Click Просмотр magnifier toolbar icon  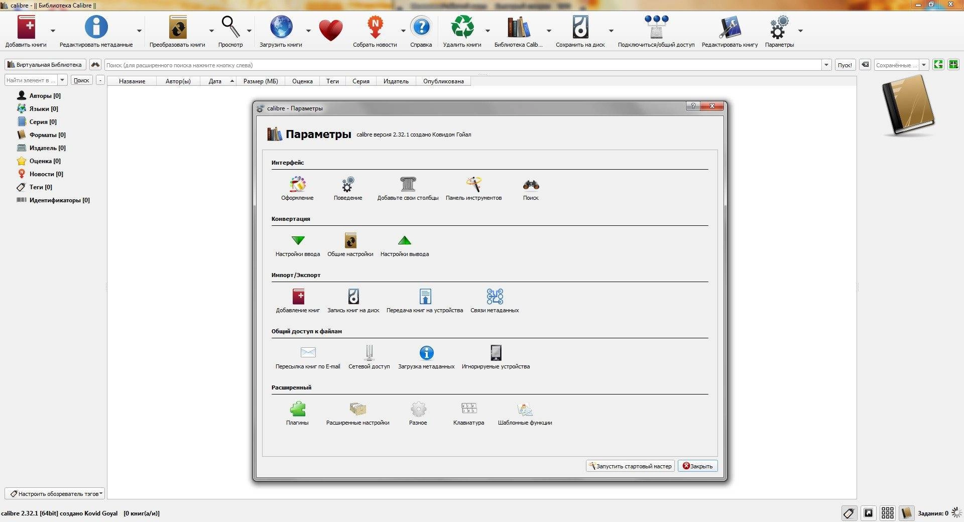pos(230,31)
